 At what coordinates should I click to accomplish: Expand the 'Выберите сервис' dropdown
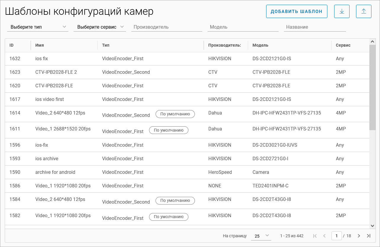click(100, 27)
